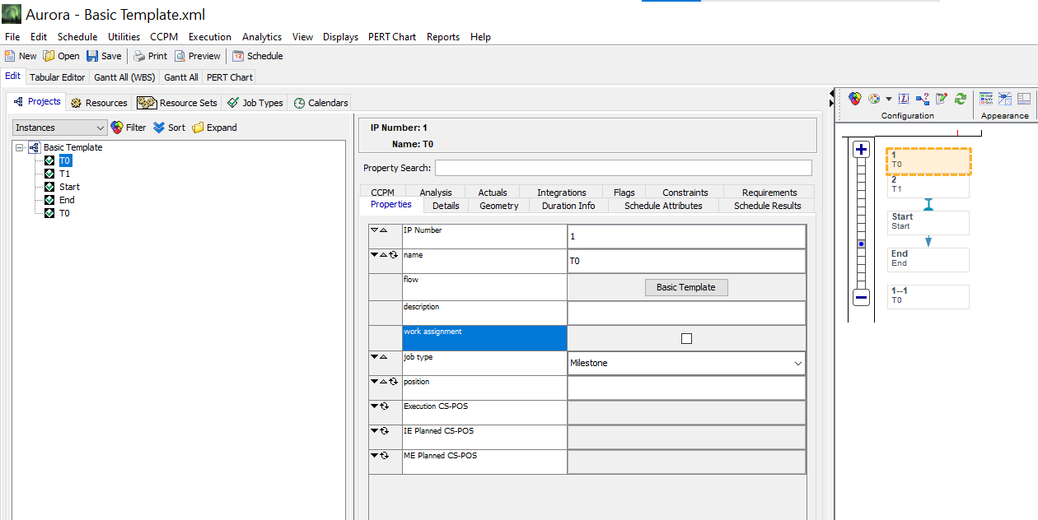Click the Filter icon above project tree

tap(117, 128)
